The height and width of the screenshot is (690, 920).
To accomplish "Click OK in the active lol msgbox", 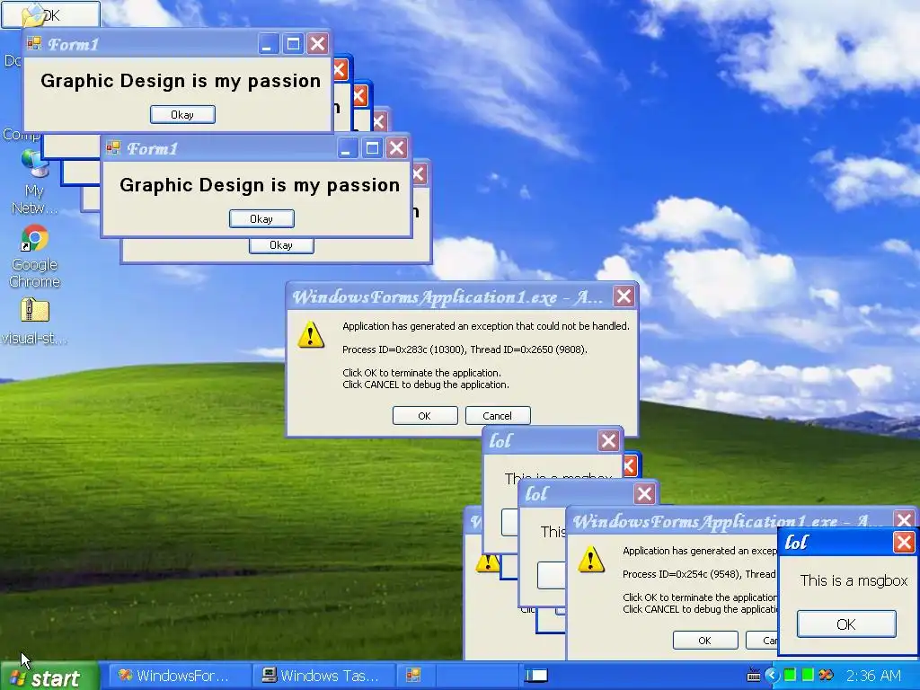I will [x=846, y=624].
